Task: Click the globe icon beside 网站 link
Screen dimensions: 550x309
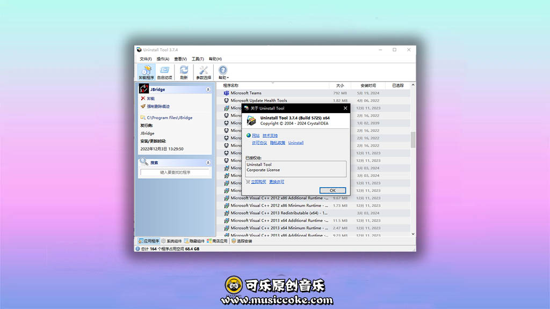Action: pos(248,136)
